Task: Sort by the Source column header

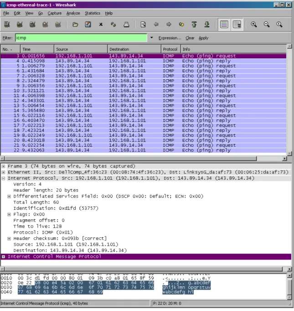Action: [x=81, y=49]
